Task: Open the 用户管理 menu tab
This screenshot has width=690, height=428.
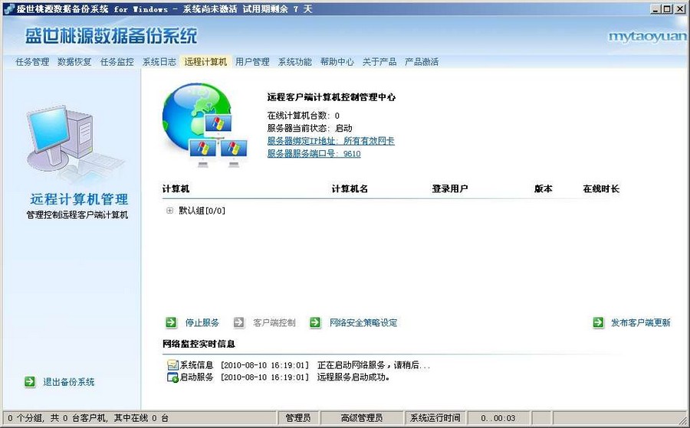Action: (x=252, y=61)
